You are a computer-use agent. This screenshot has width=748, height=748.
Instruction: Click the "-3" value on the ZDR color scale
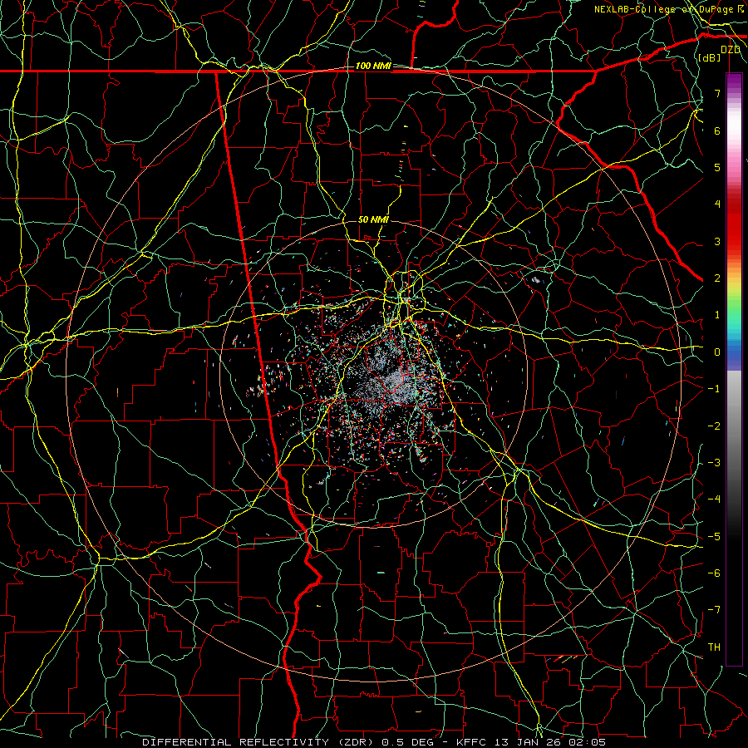[x=714, y=462]
